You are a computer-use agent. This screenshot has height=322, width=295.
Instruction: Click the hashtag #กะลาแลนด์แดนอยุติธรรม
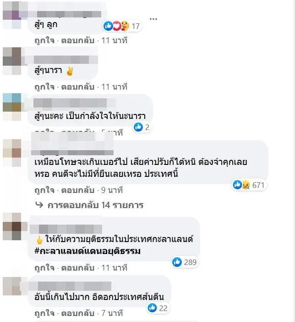[87, 251]
